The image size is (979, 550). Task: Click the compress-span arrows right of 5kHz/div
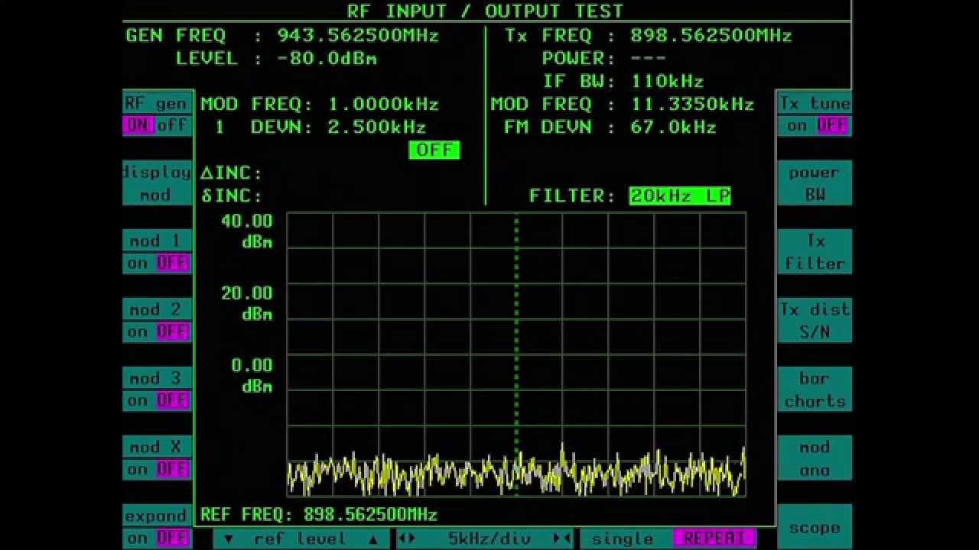[x=562, y=538]
